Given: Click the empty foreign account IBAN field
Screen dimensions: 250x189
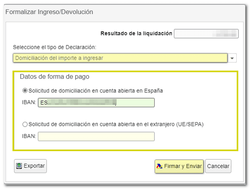Looking at the screenshot, I should coord(96,136).
